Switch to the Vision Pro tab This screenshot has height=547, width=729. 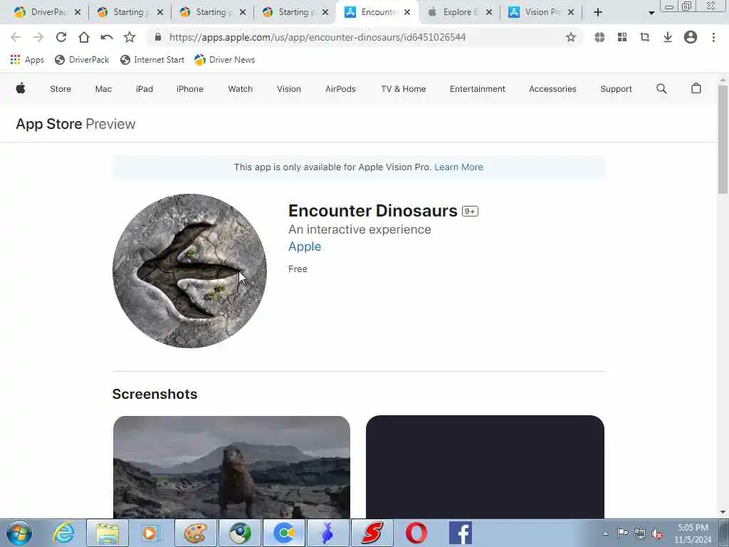click(541, 12)
